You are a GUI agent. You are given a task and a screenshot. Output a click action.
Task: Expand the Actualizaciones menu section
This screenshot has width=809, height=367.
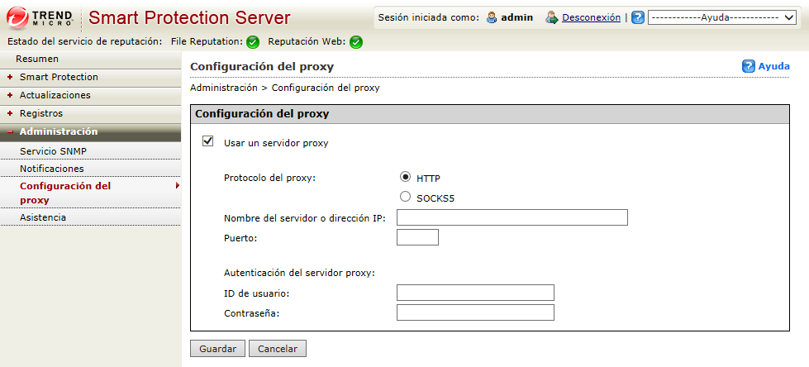point(55,95)
